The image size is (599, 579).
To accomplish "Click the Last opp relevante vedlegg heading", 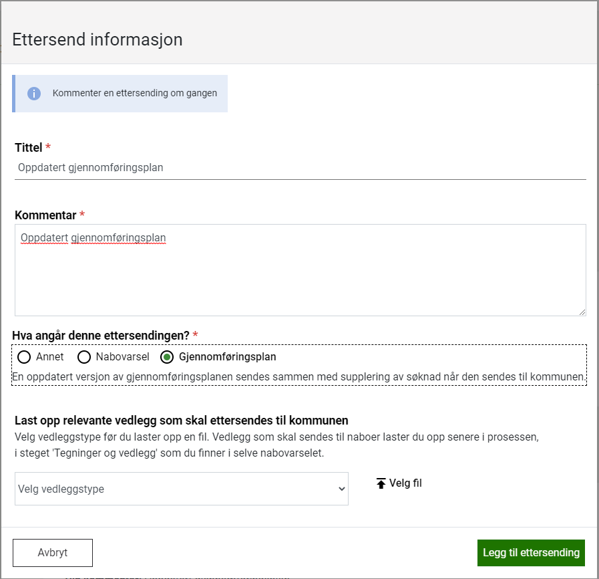I will 181,421.
